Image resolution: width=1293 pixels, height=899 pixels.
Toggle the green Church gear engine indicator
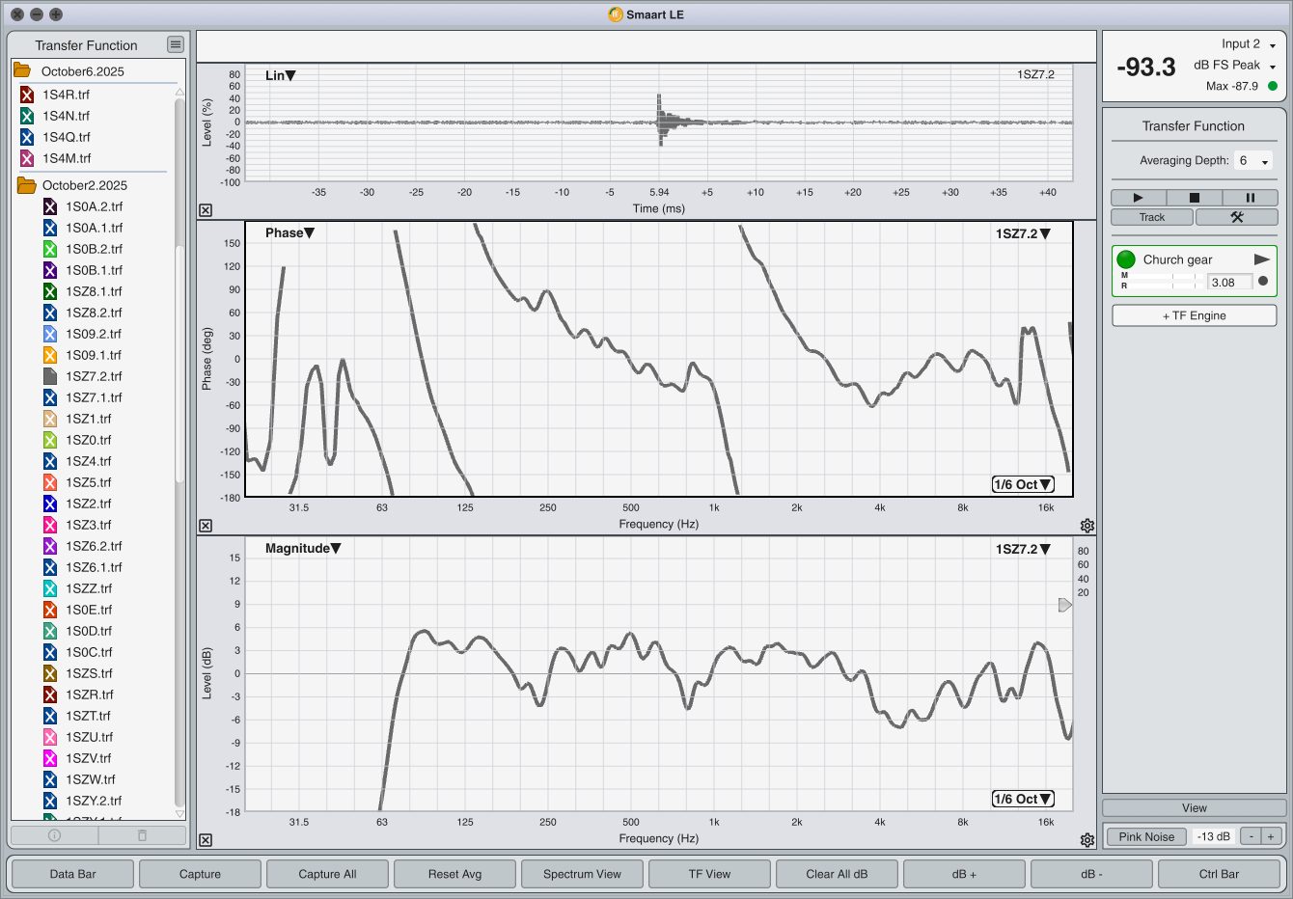(x=1126, y=259)
